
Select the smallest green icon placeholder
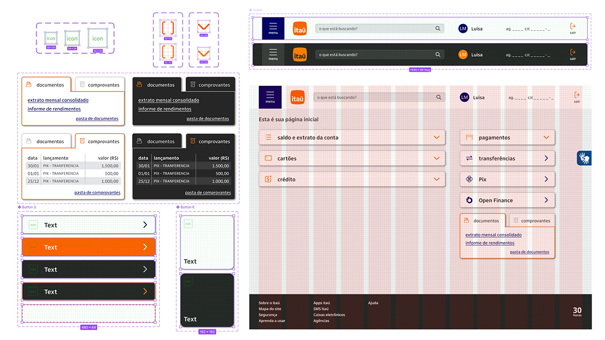click(x=51, y=38)
